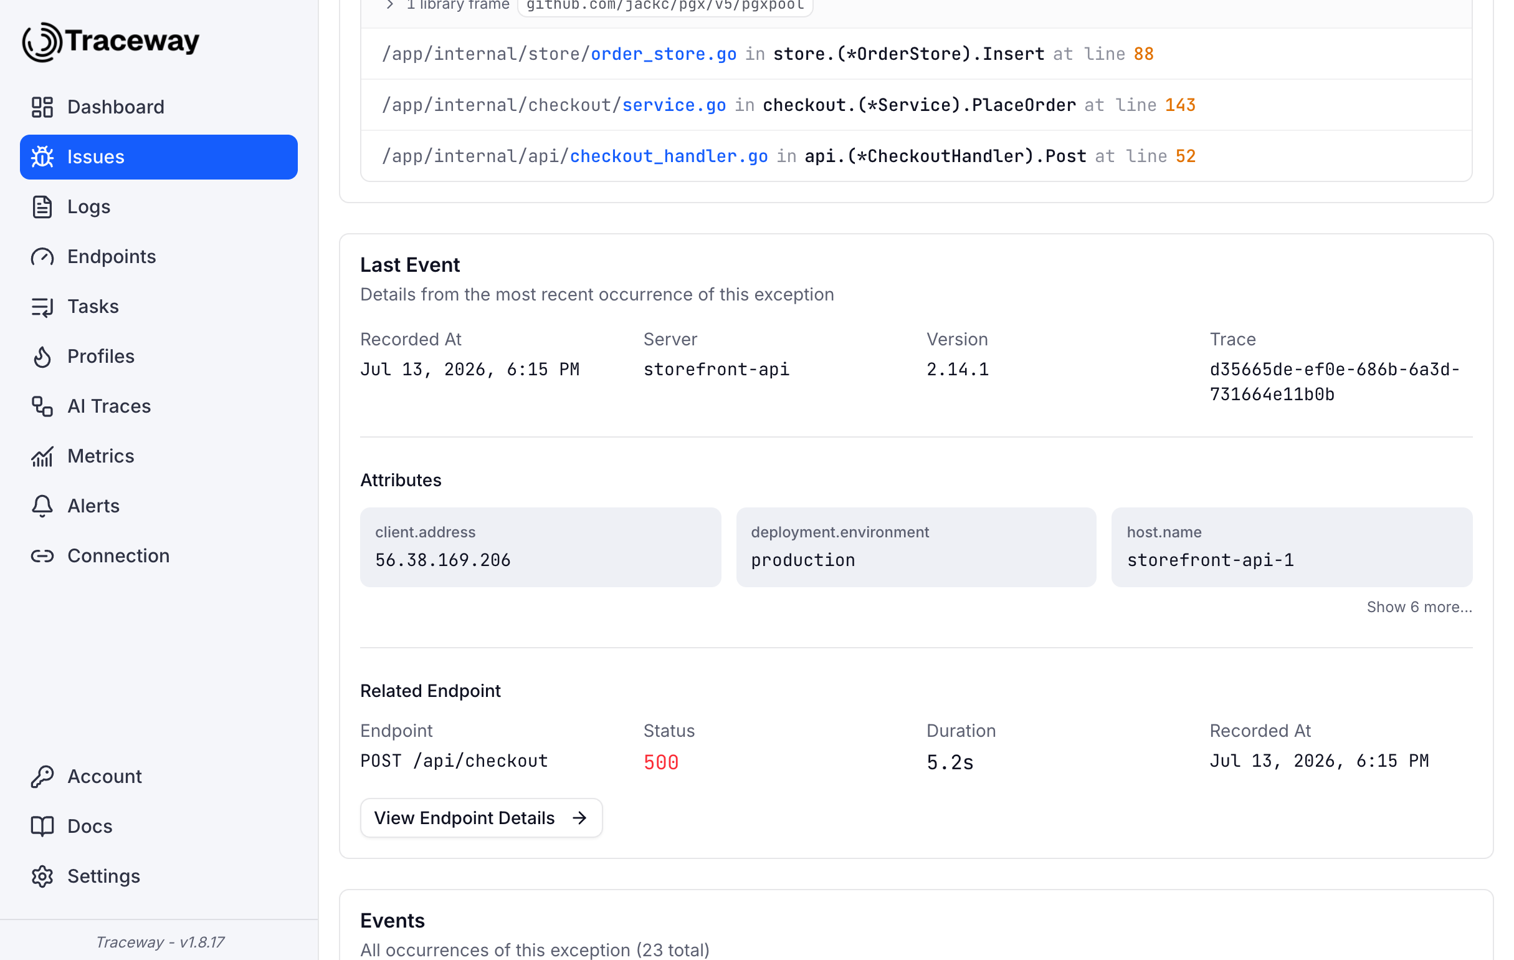Click client.address attribute card
Screen dimensions: 1514x960
[x=540, y=547]
